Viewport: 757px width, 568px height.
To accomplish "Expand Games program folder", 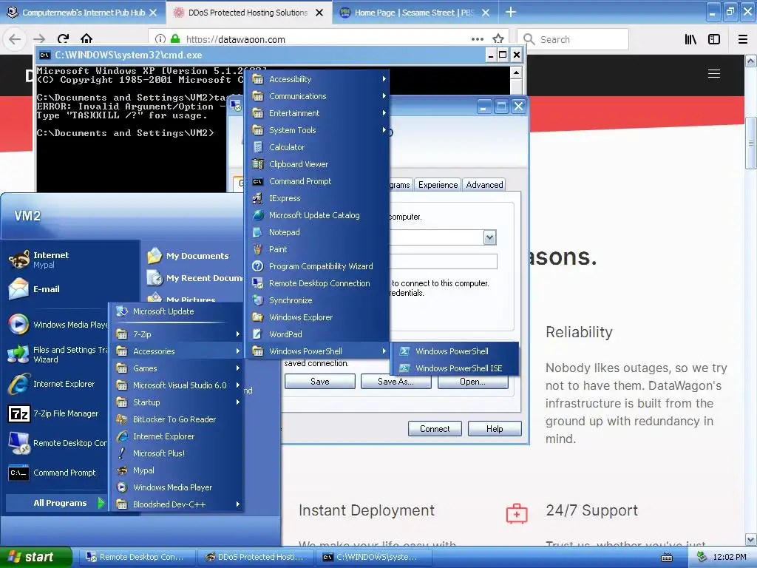I will point(177,368).
